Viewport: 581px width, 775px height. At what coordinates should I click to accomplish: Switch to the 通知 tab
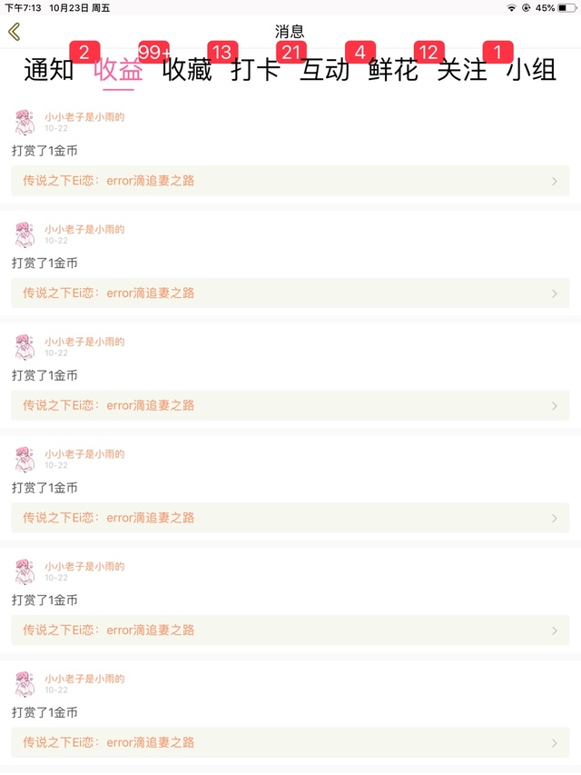pyautogui.click(x=49, y=70)
